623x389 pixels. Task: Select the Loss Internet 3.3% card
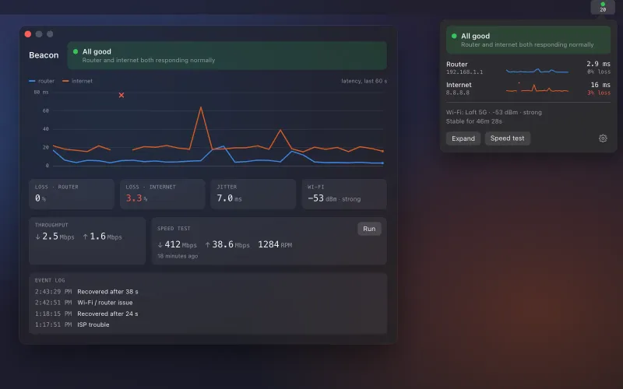(x=162, y=194)
